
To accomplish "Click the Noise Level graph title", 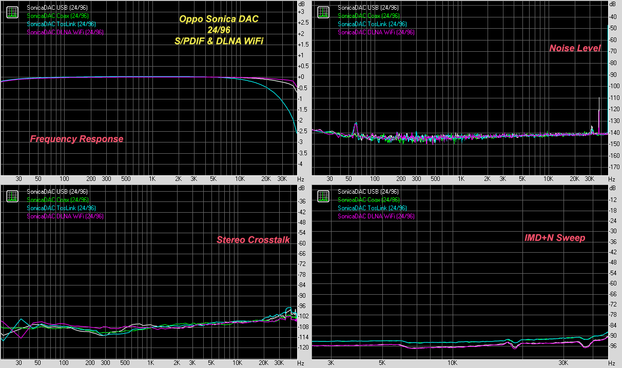I will pos(575,48).
